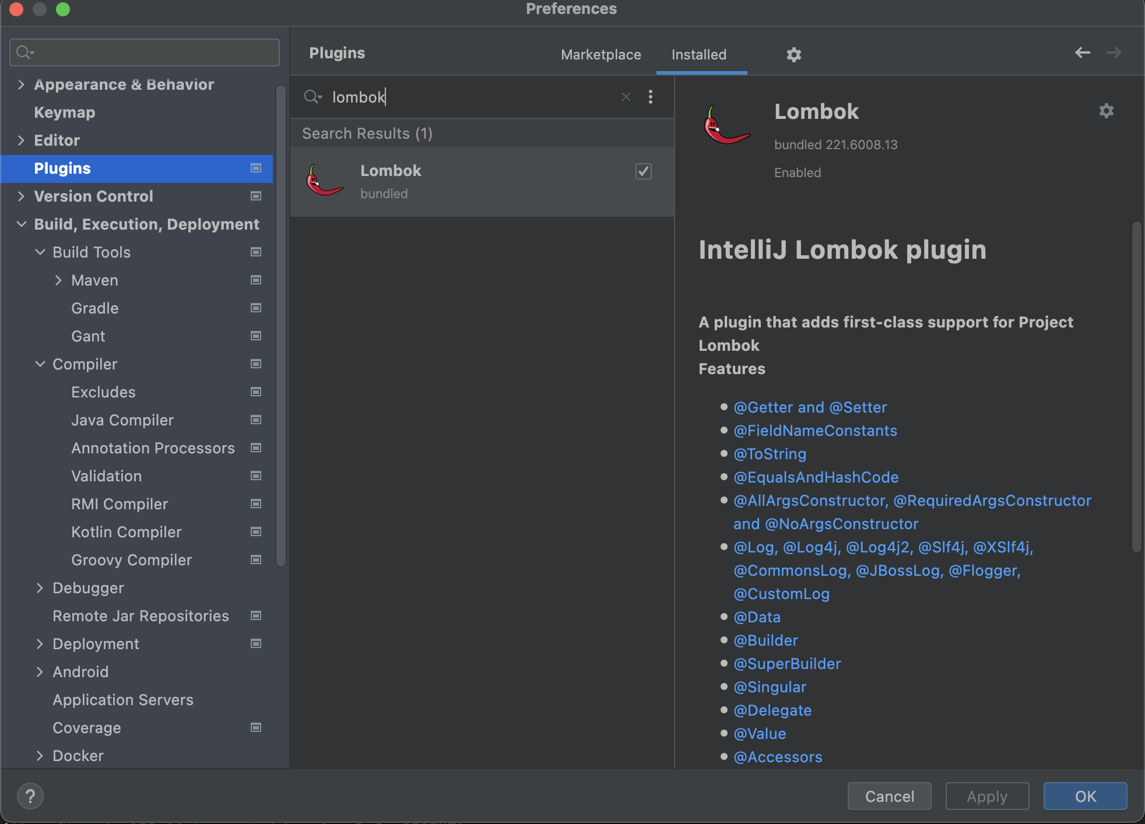1145x824 pixels.
Task: Open Lombok plugin detail gear menu
Action: (1106, 111)
